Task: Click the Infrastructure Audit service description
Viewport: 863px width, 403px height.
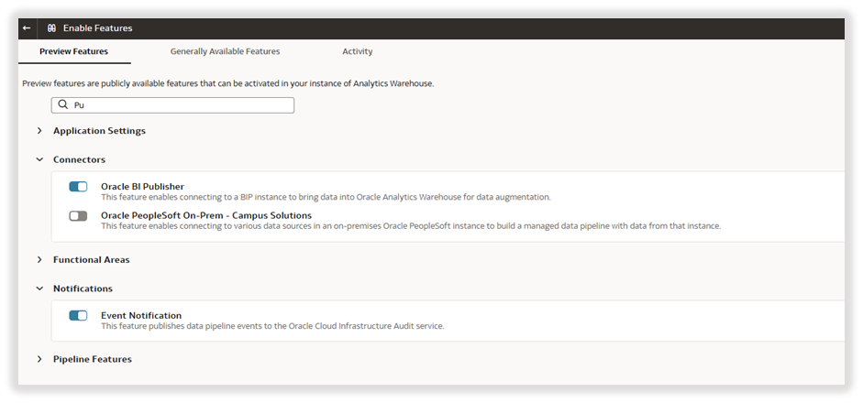Action: 272,326
